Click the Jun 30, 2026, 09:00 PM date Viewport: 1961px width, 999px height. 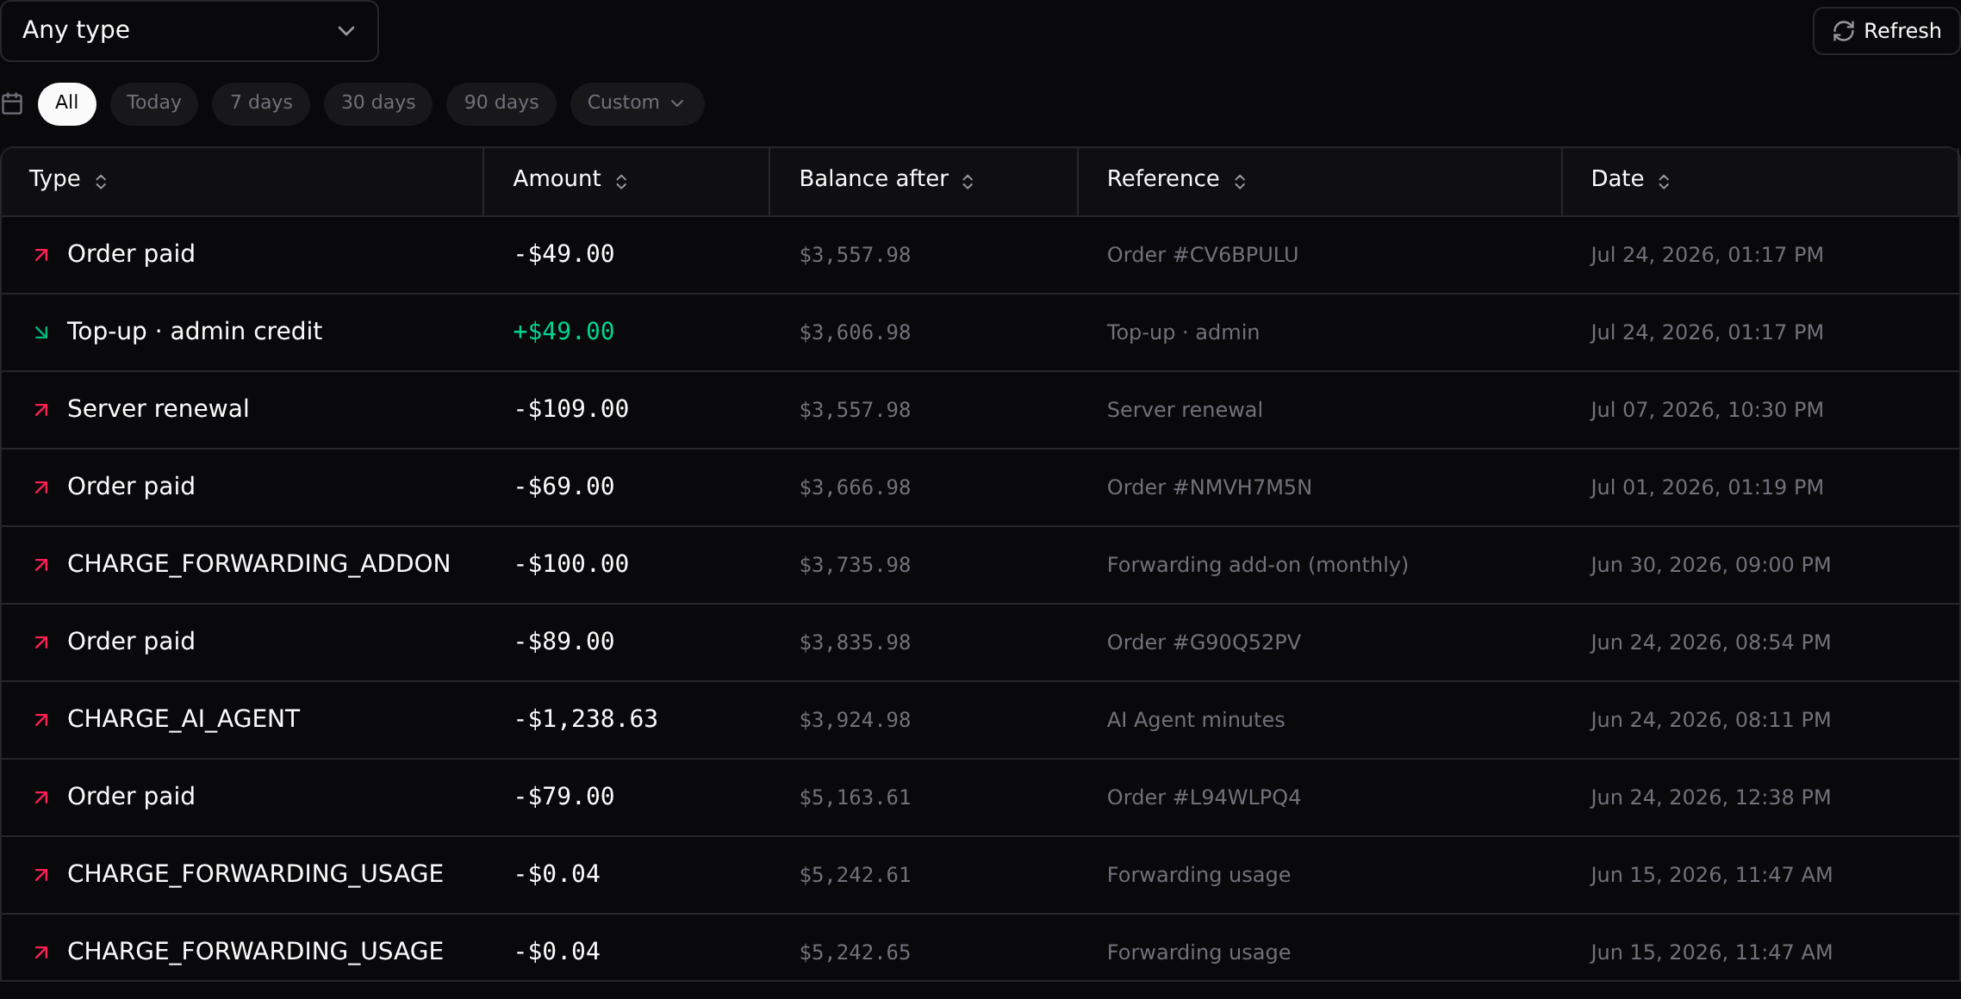[x=1710, y=565]
